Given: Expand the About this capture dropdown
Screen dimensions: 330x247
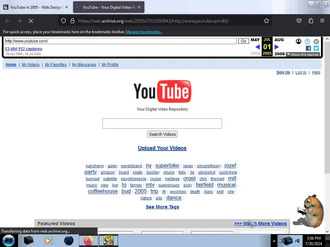Looking at the screenshot, I should pyautogui.click(x=303, y=54).
